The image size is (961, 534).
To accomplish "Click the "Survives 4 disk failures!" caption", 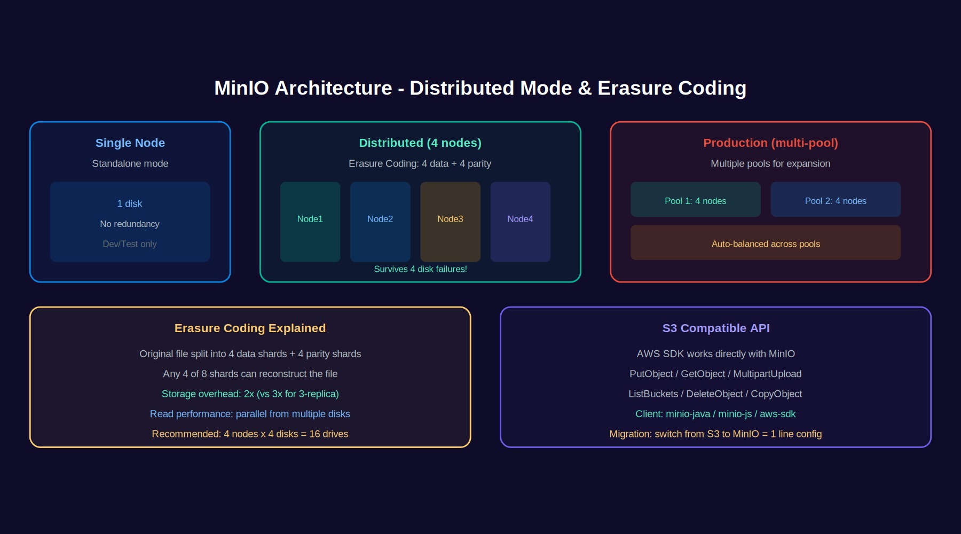I will coord(420,269).
